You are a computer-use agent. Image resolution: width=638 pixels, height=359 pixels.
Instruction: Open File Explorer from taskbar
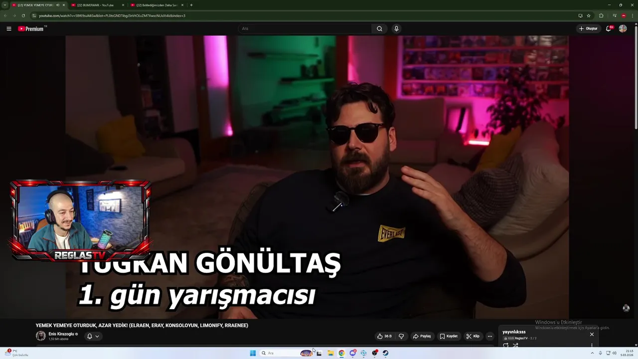coord(330,353)
